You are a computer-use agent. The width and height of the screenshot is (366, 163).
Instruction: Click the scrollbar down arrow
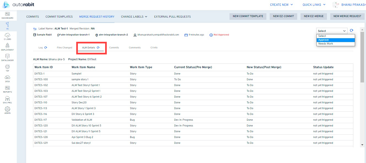click(x=362, y=145)
